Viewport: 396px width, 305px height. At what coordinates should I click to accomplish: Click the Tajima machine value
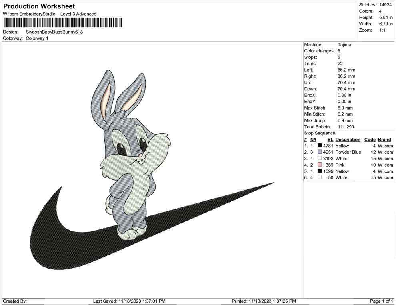[345, 44]
